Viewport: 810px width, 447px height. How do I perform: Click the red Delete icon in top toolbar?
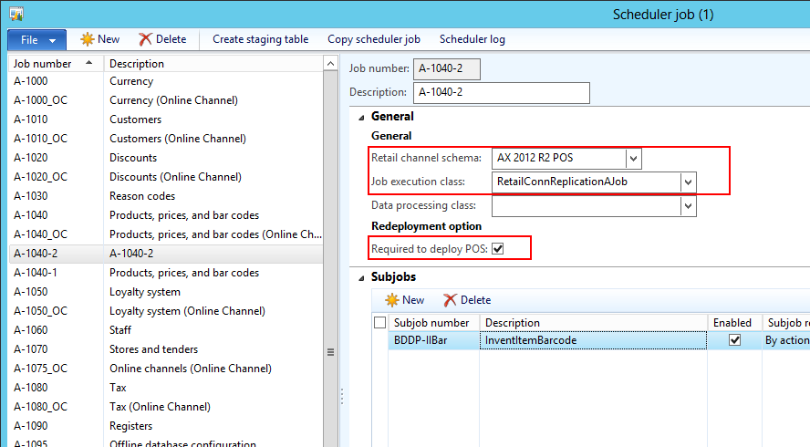(x=145, y=39)
